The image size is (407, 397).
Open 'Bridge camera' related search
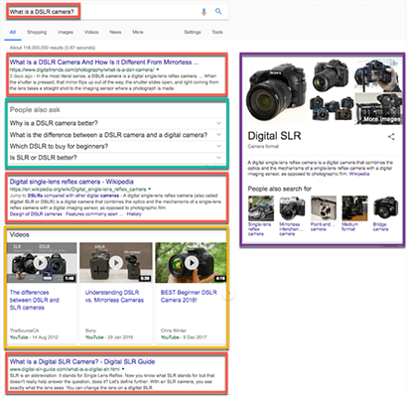pos(385,213)
